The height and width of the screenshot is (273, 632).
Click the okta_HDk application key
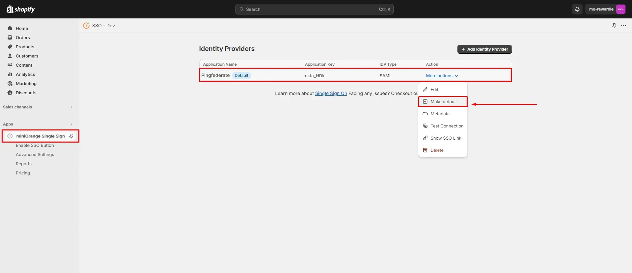tap(315, 76)
